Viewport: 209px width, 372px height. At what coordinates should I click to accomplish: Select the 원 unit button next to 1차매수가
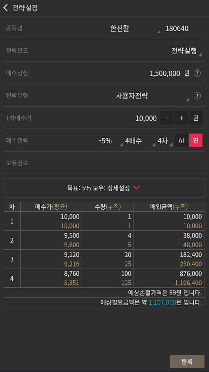pos(196,118)
